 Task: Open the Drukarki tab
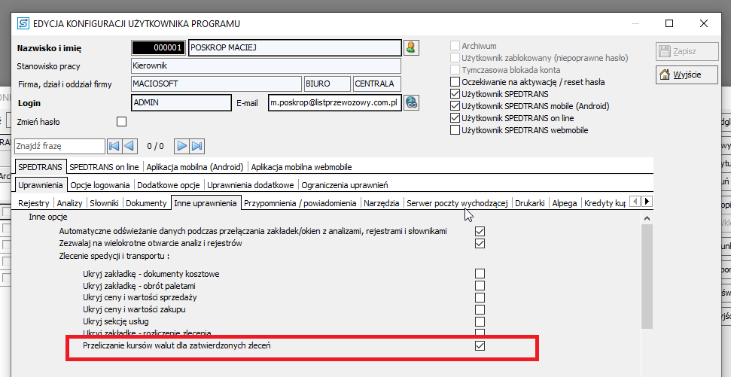530,203
